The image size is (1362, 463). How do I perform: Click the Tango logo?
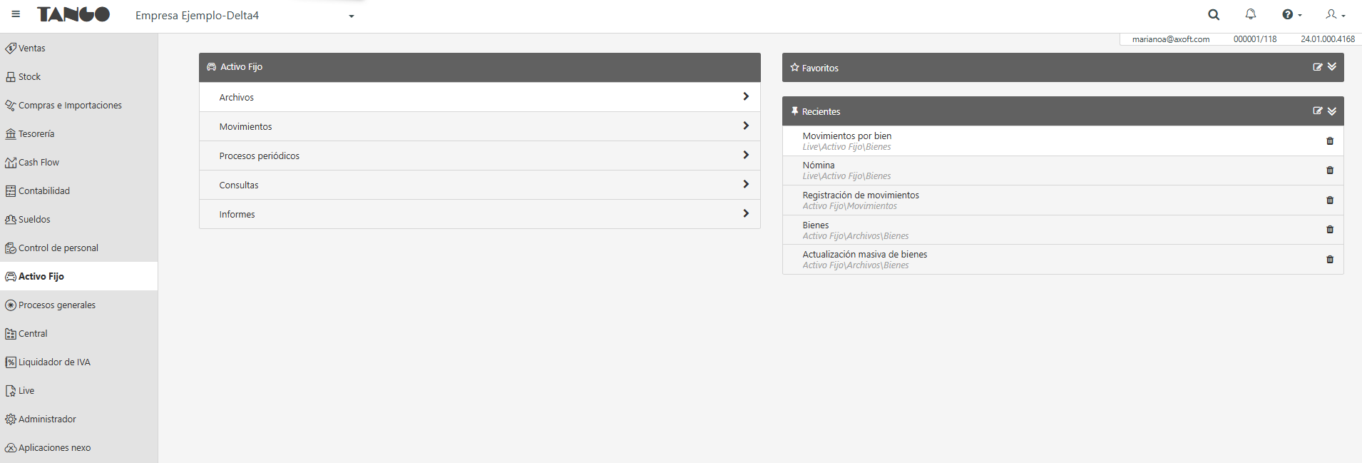[x=73, y=14]
